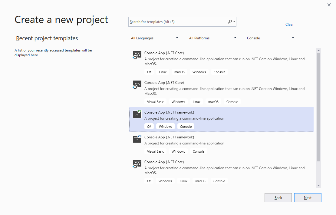
Task: Select the Linux tag under the first template
Action: point(163,72)
